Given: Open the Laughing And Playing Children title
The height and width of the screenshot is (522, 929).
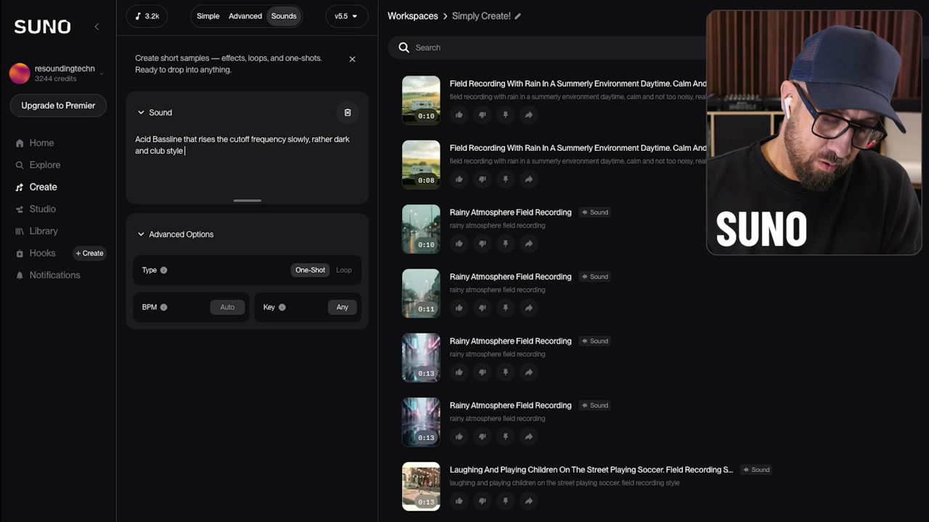Looking at the screenshot, I should (591, 470).
